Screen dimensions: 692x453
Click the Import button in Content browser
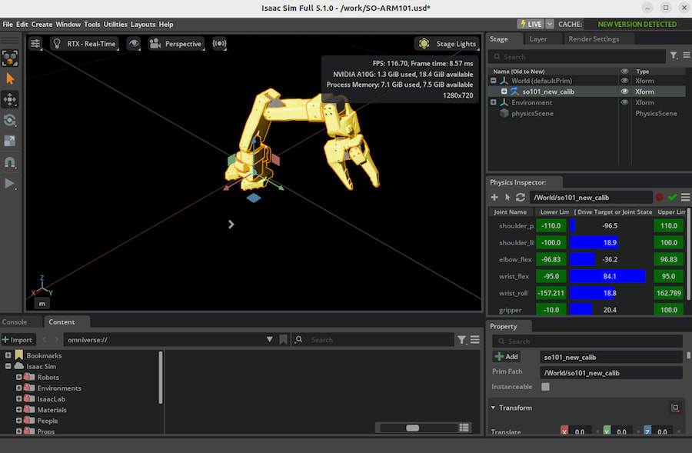[18, 339]
